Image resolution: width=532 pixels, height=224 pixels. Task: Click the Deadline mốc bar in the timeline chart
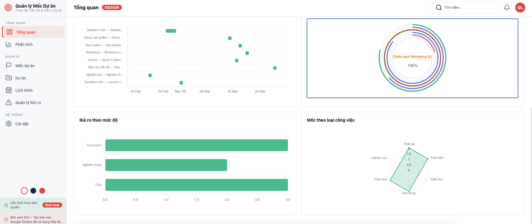[171, 31]
